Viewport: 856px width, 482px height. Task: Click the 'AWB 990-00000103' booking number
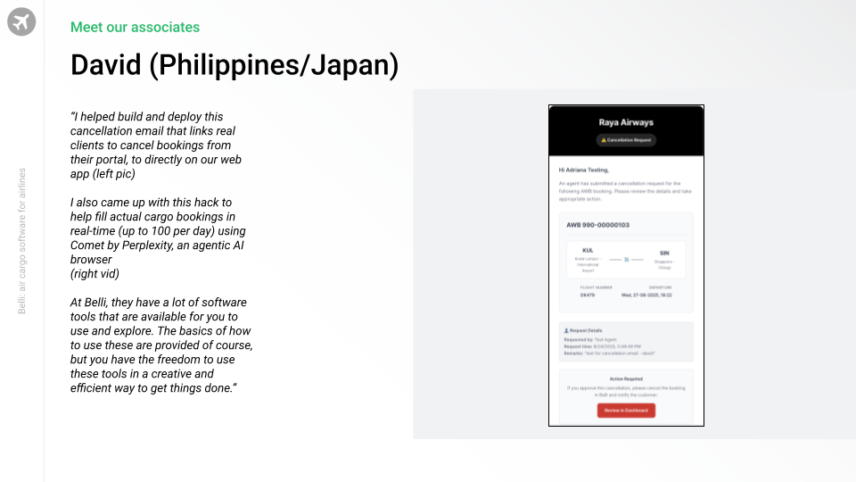click(597, 225)
